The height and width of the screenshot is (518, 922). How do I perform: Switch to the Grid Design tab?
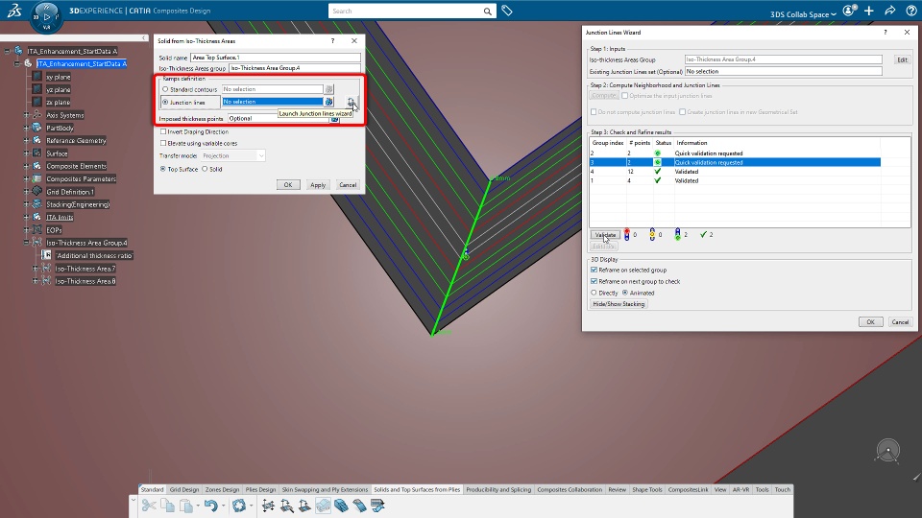184,489
